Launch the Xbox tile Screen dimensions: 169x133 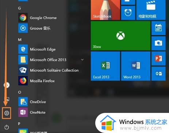tap(120, 36)
